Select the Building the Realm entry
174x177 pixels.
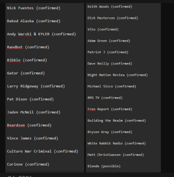tap(116, 121)
